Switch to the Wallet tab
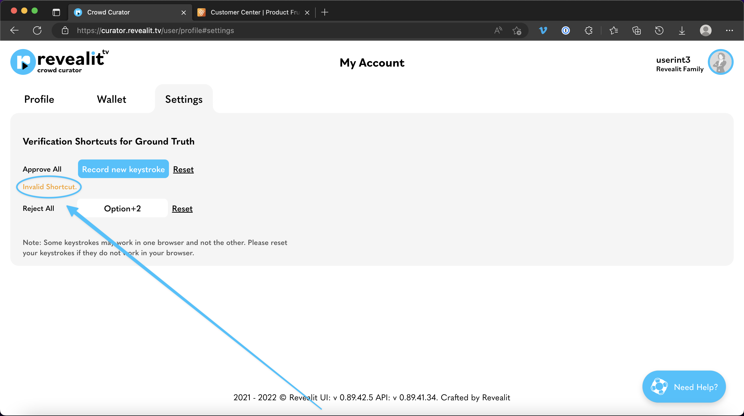This screenshot has width=744, height=416. pos(112,99)
